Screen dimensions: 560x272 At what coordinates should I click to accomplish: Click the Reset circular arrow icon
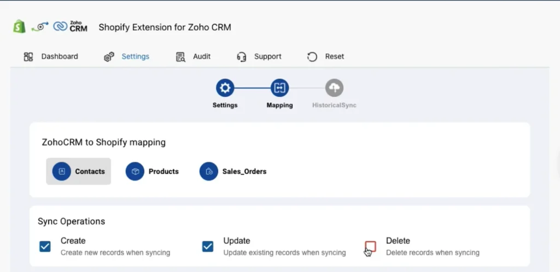[312, 57]
